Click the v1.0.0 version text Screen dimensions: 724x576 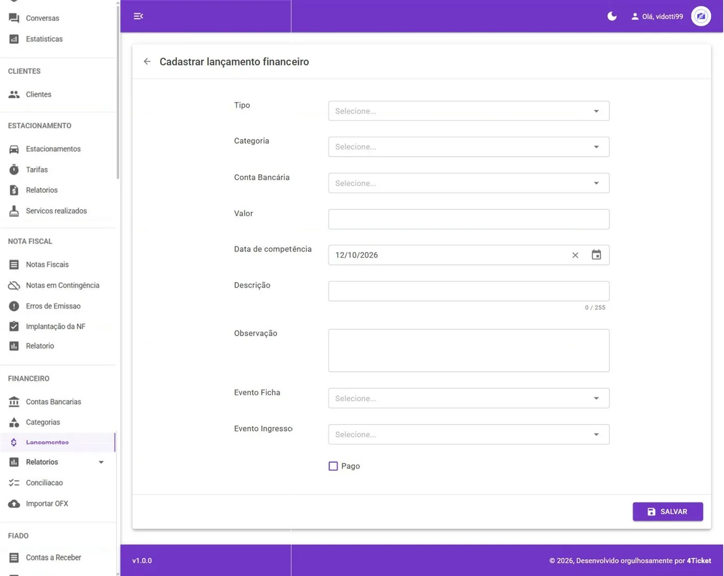click(142, 560)
